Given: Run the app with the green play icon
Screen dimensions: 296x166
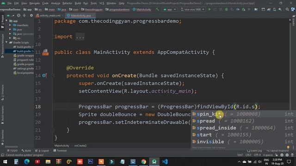Looking at the screenshot, I should (x=210, y=9).
